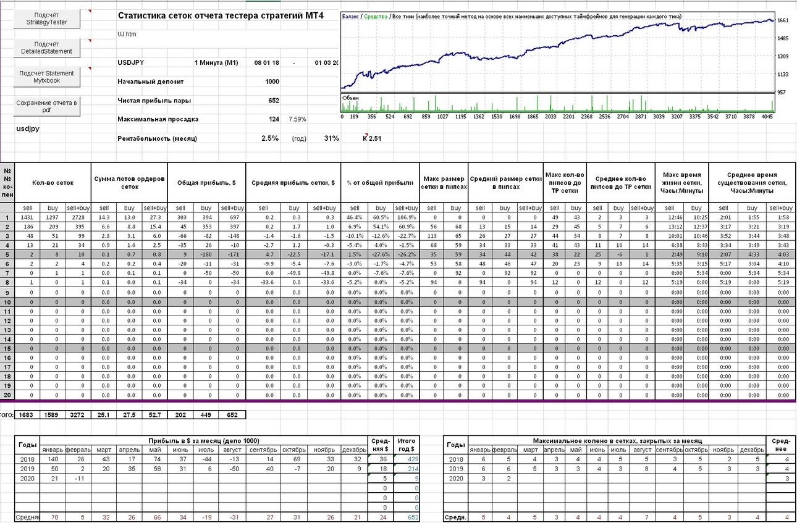Click the max drawdown value 124

(x=274, y=119)
